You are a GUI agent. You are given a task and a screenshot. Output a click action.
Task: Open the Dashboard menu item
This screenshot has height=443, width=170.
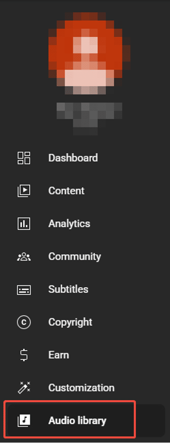coord(73,158)
